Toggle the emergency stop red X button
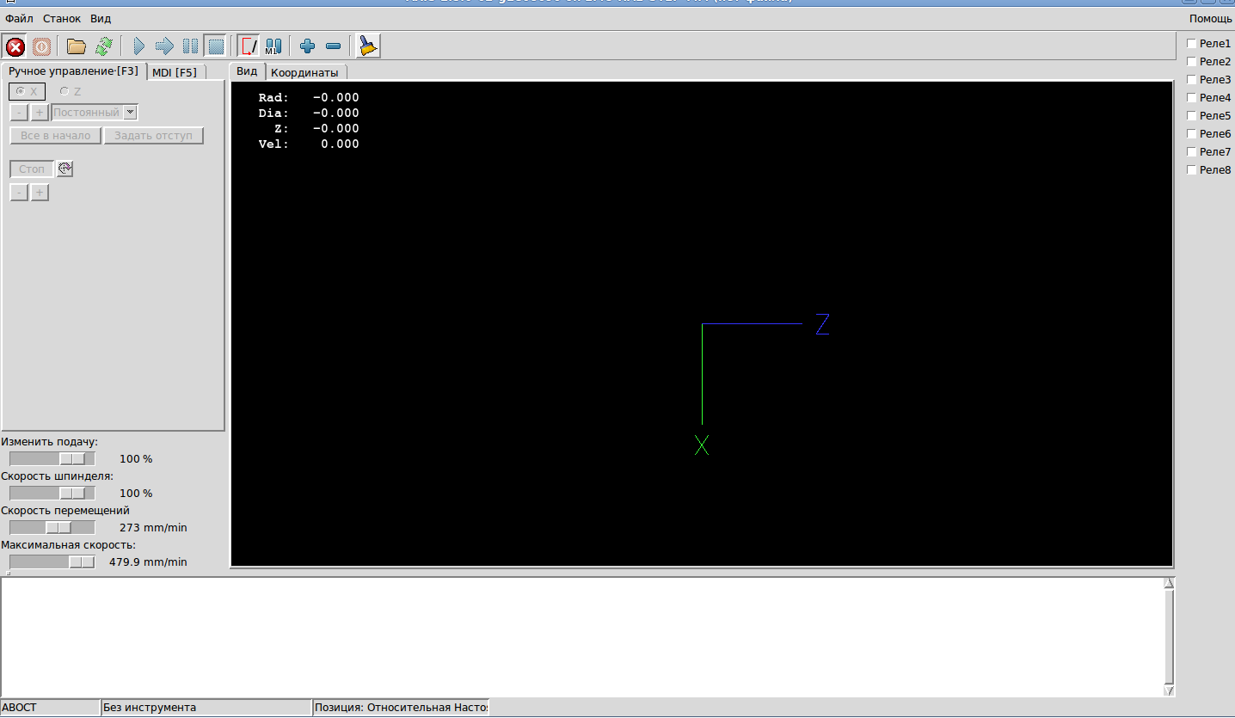 pos(15,46)
